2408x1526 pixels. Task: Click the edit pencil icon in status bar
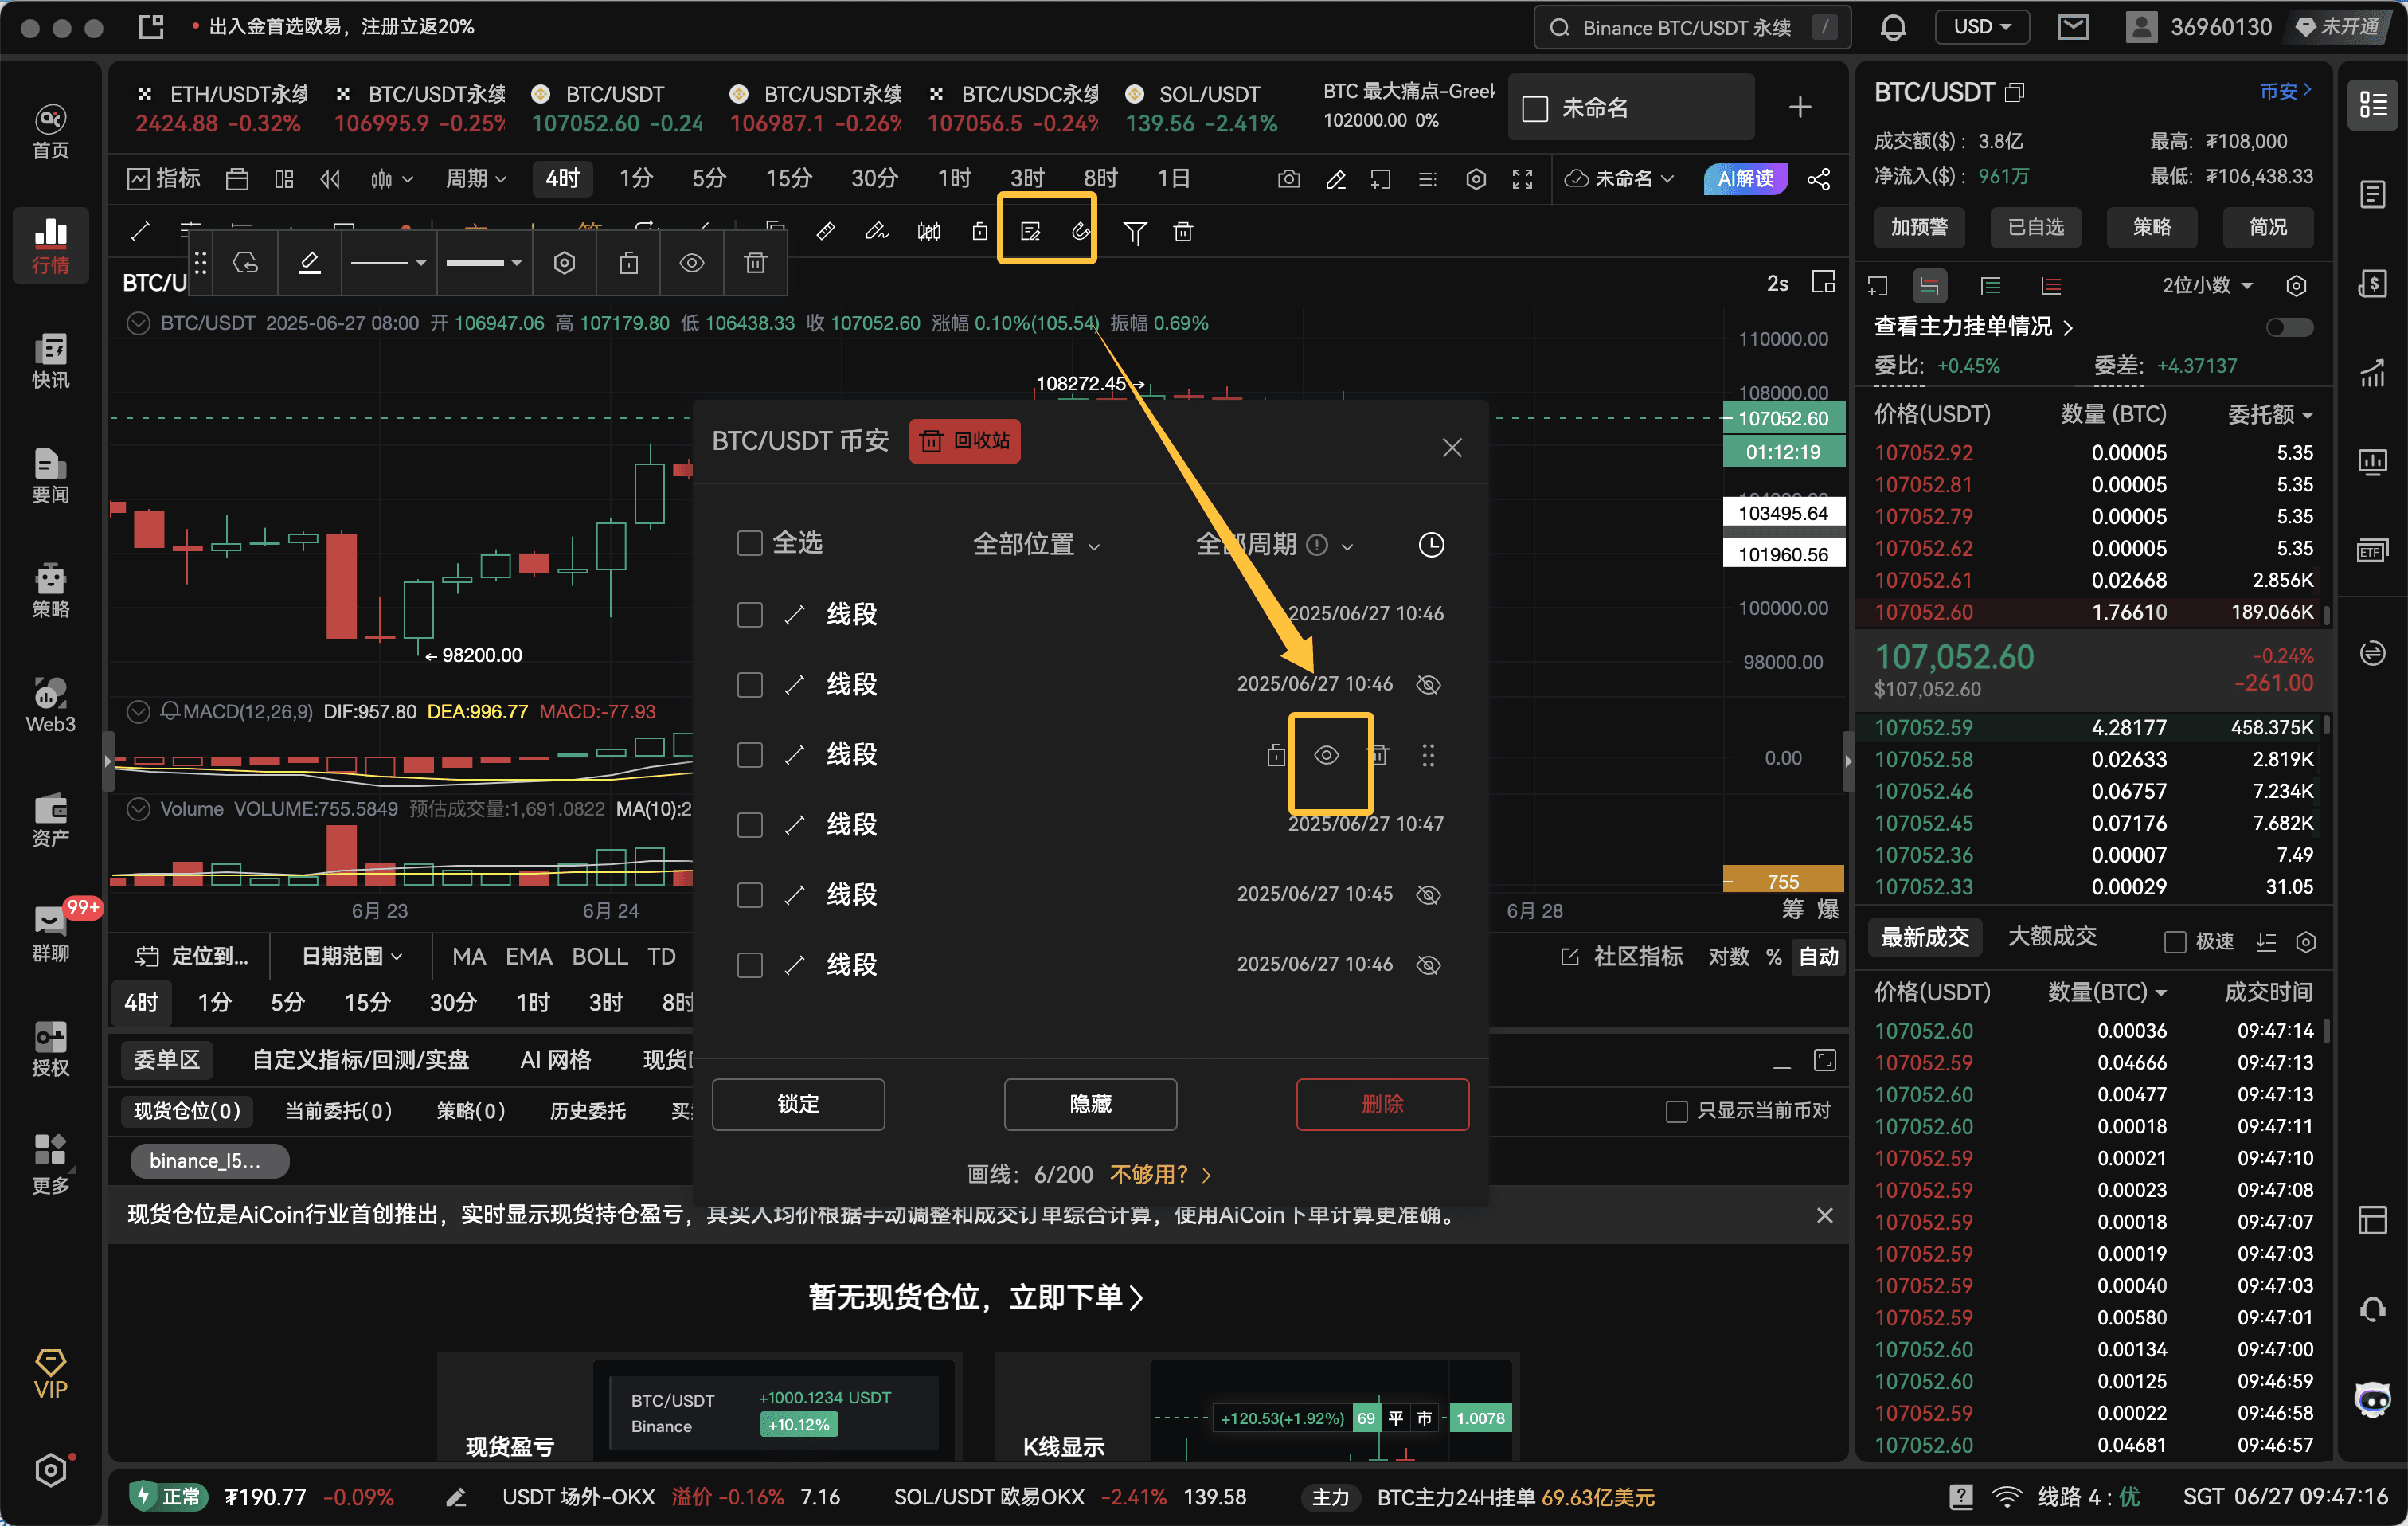pos(456,1497)
